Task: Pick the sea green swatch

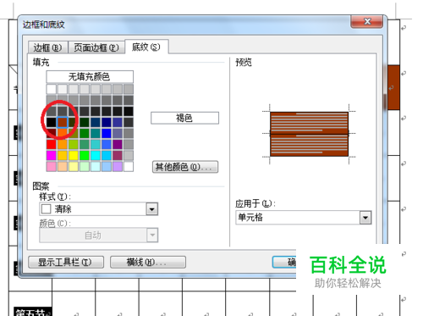Action: (x=85, y=144)
